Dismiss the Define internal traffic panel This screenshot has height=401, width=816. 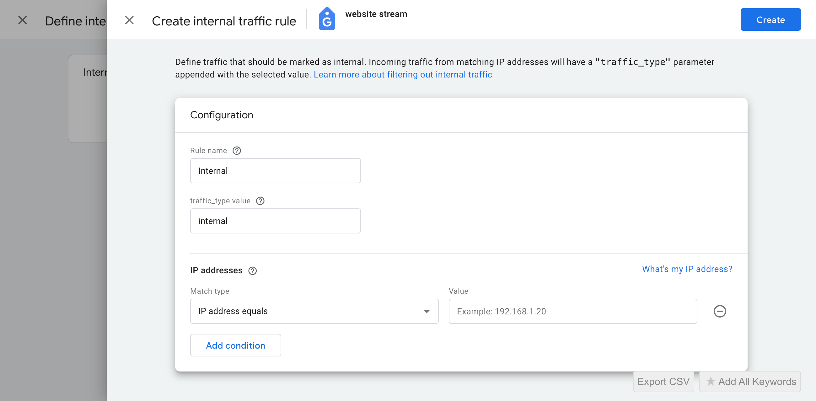(23, 20)
